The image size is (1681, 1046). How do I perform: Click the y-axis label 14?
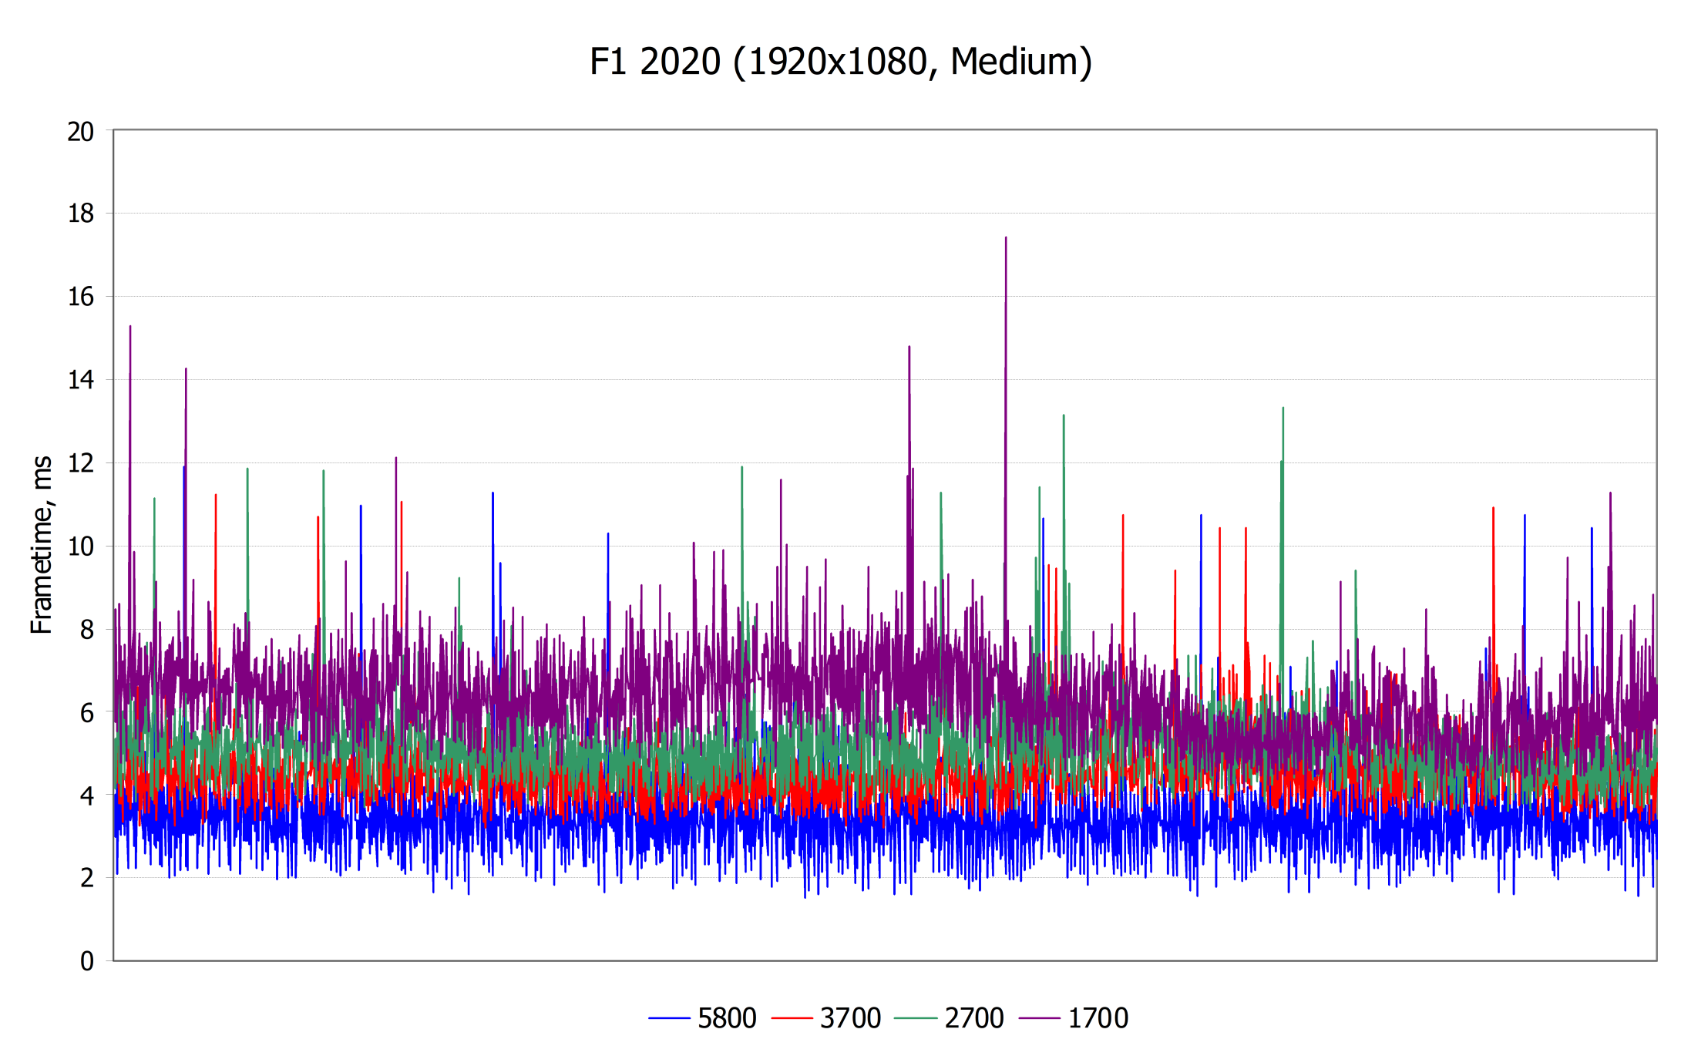(x=81, y=380)
